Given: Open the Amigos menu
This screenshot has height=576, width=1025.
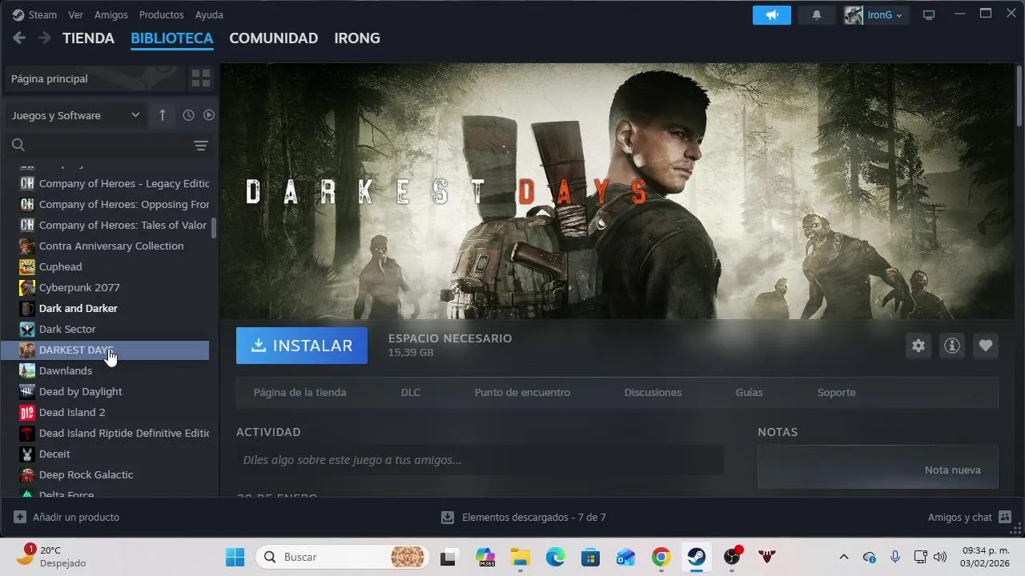Looking at the screenshot, I should coord(111,14).
